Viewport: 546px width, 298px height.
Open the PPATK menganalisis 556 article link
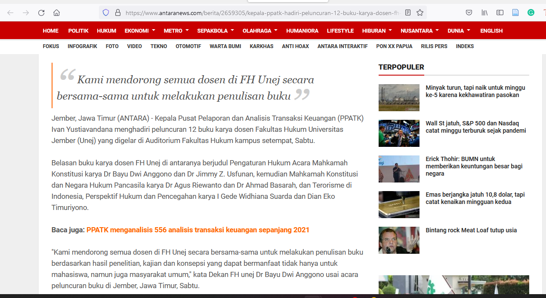click(x=198, y=230)
